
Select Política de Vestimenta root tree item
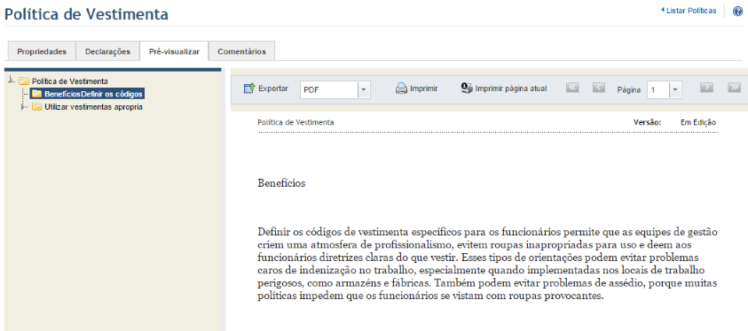[69, 81]
